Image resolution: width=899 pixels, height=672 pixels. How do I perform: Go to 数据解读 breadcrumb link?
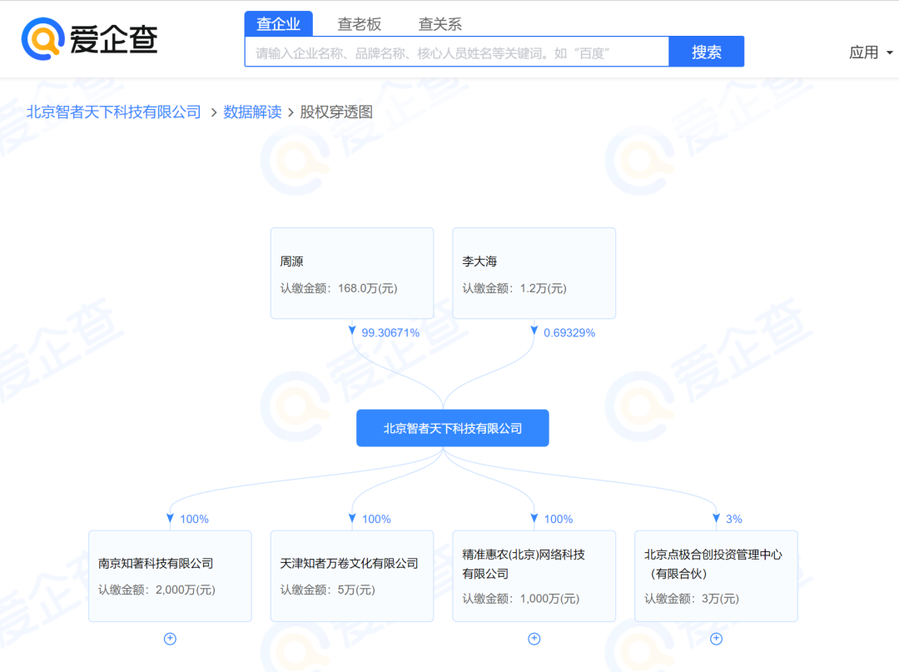(x=252, y=112)
